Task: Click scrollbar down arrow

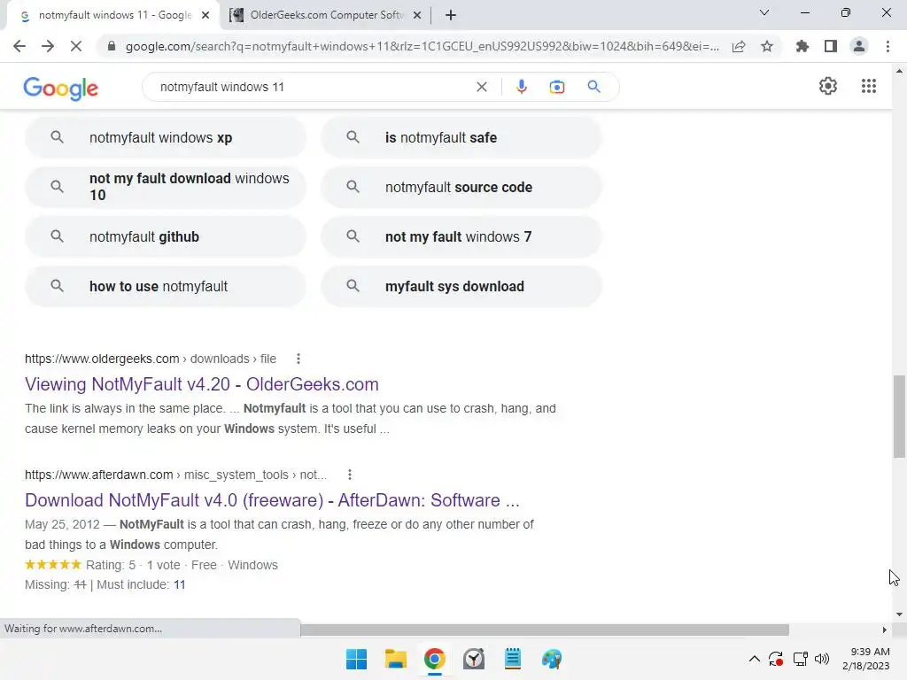Action: pyautogui.click(x=899, y=614)
